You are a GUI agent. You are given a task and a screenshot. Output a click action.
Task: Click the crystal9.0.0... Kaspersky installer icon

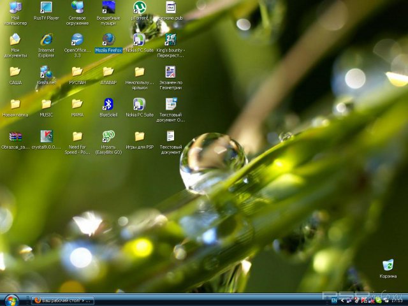click(x=46, y=136)
